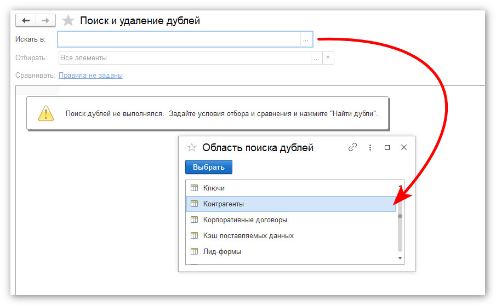Screen dimensions: 496x306
Task: Add 'Поиск и удаление дублей' to favorites star
Action: click(x=68, y=20)
